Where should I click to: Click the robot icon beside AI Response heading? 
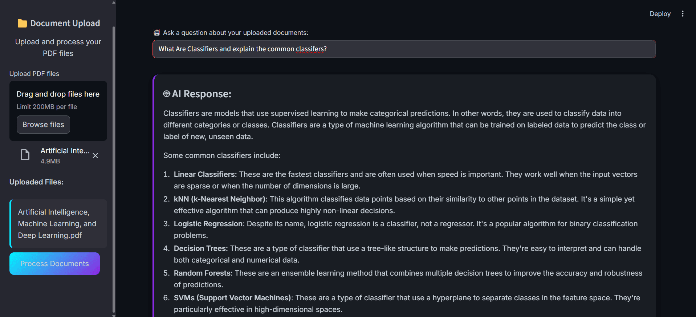[166, 94]
